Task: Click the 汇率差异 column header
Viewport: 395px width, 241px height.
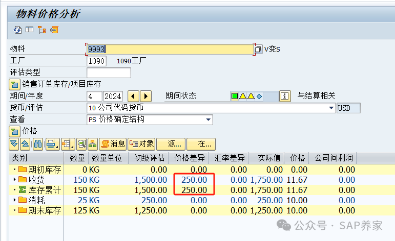Action: (x=228, y=158)
